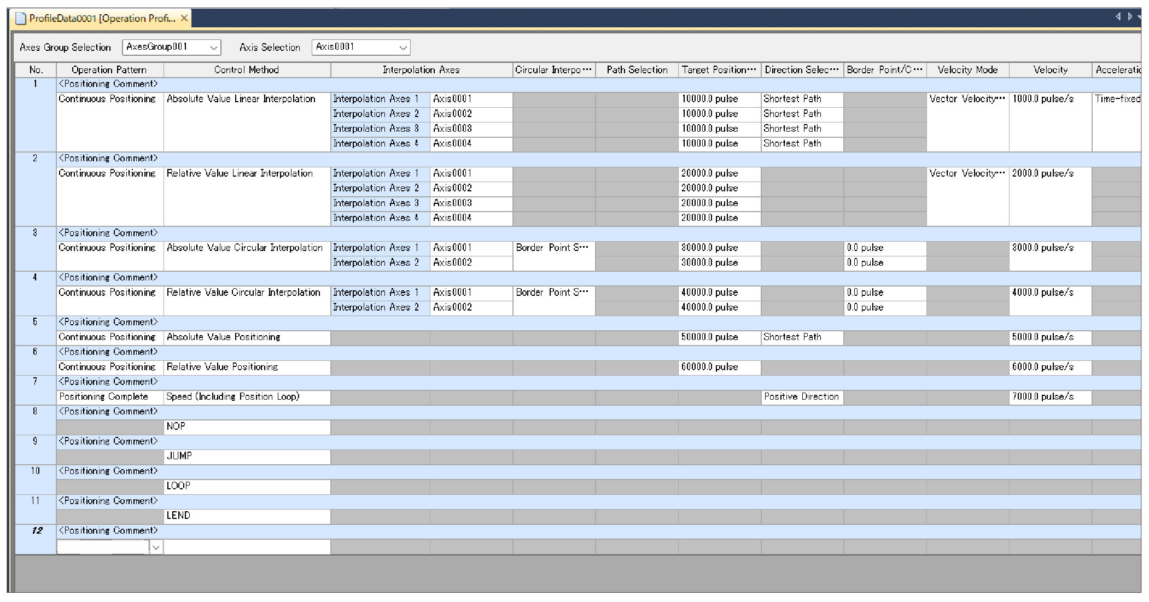Viewport: 1149px width, 602px height.
Task: Click the Positioning Complete operation pattern cell
Action: [x=110, y=397]
